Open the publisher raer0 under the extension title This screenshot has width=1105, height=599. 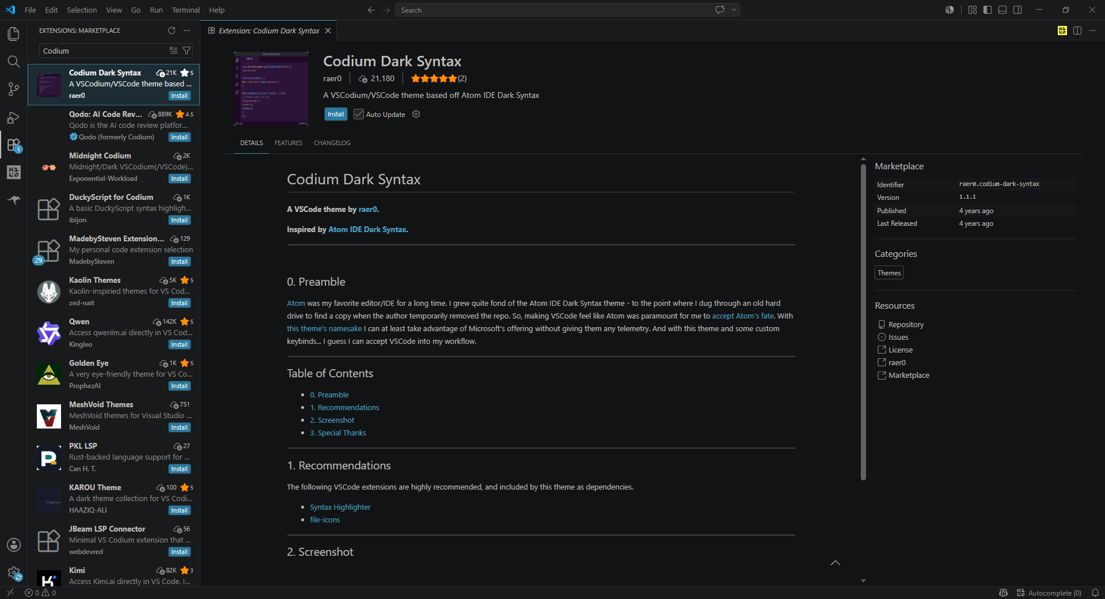tap(332, 78)
